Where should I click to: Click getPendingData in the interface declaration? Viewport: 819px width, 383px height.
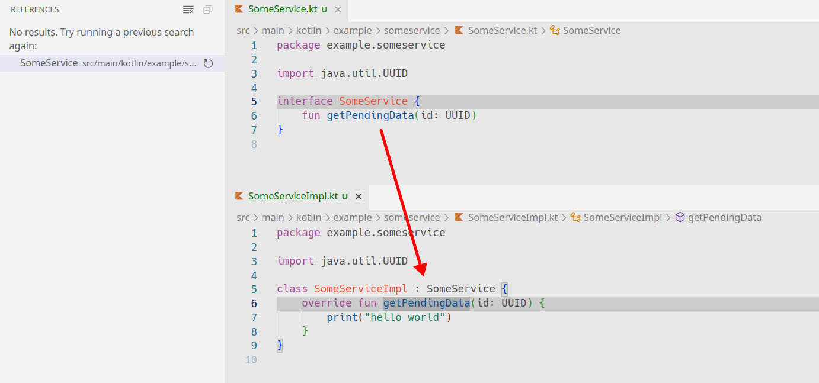[370, 115]
